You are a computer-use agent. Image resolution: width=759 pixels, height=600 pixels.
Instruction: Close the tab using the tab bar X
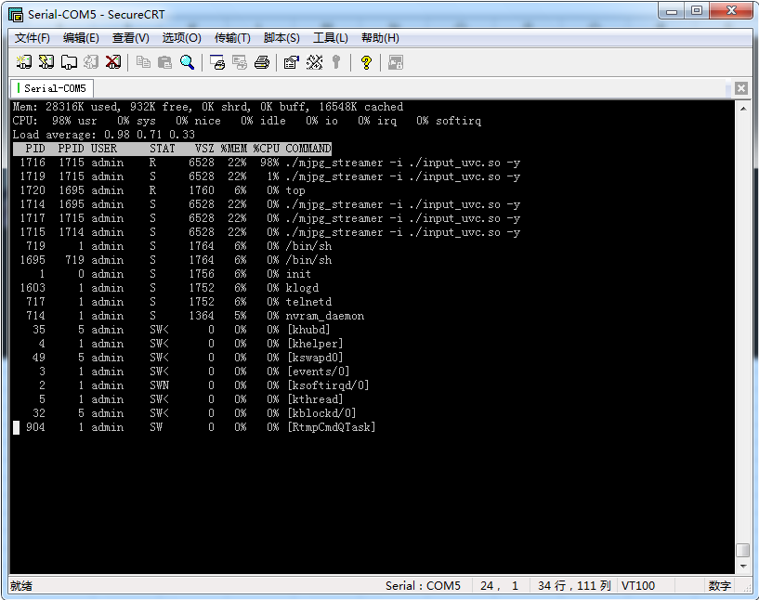[740, 88]
